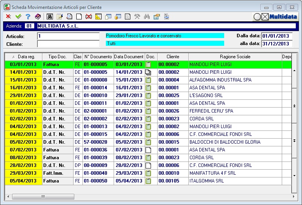Select document number '57-000028'

(x=98, y=142)
